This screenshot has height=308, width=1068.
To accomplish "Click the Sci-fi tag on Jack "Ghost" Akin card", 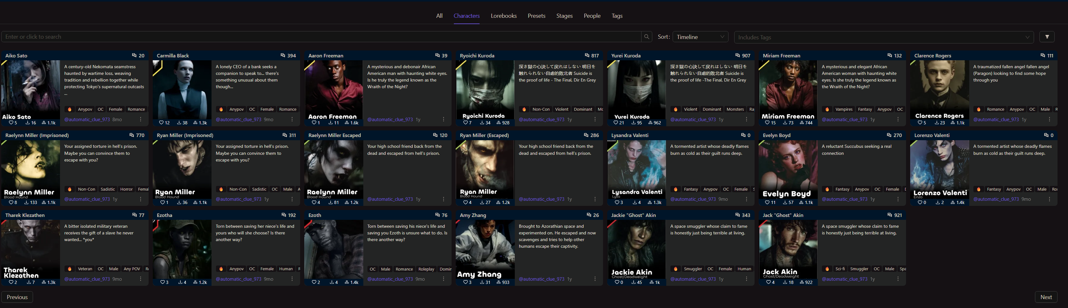I will (840, 269).
